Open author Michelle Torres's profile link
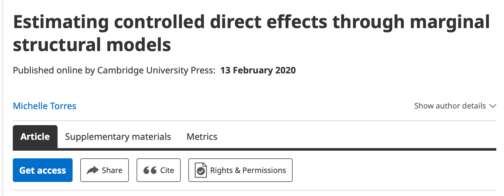 [44, 106]
